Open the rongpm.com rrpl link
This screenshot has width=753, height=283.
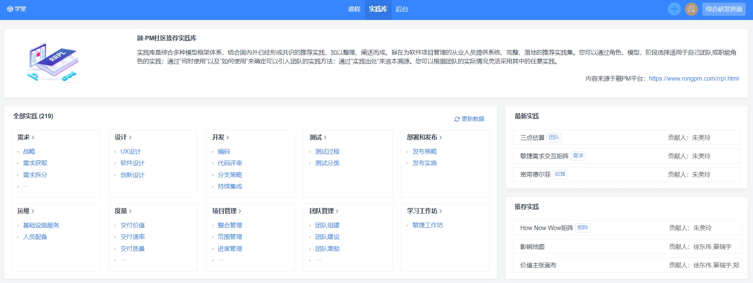point(693,79)
